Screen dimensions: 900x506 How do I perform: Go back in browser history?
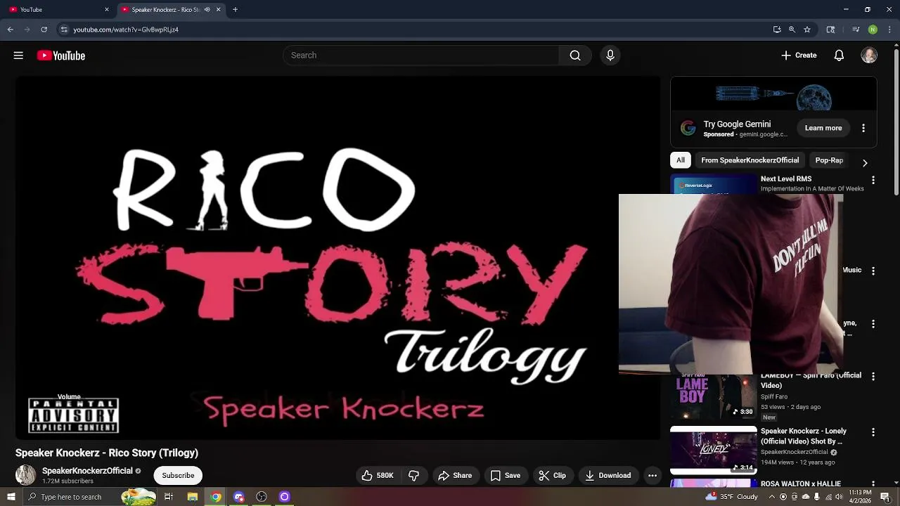tap(11, 30)
